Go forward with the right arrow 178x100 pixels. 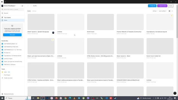click(31, 6)
